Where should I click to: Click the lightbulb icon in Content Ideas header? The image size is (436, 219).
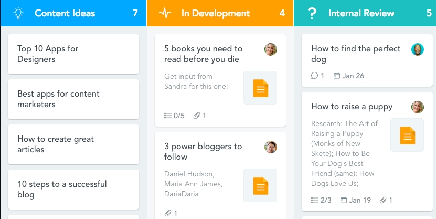[x=18, y=13]
